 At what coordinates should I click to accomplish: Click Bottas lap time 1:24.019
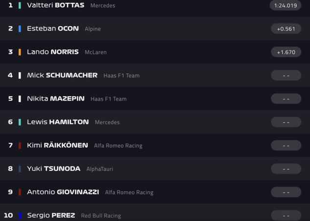pos(286,5)
